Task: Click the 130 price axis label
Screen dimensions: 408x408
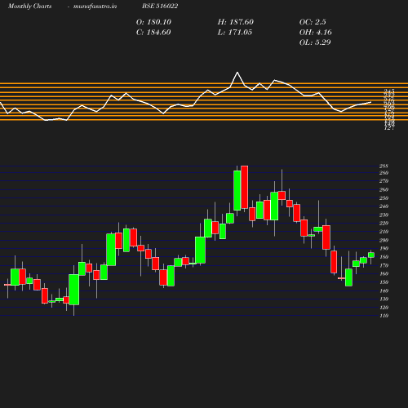Action: tap(384, 299)
